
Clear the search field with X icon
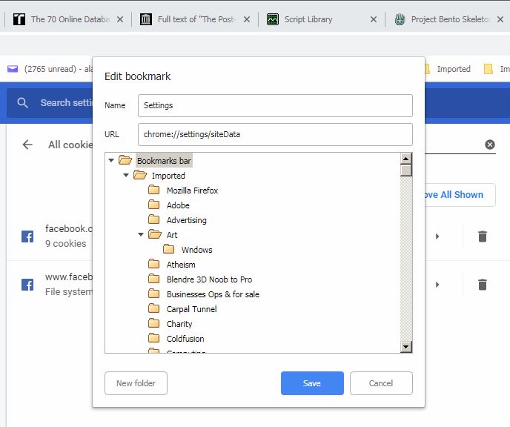point(490,145)
